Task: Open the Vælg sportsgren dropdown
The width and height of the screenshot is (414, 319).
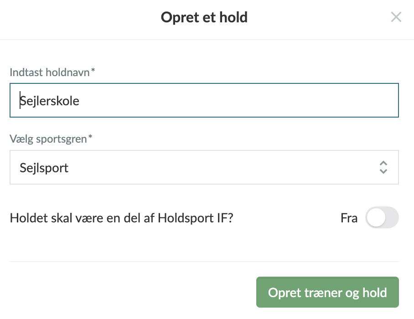Action: tap(204, 168)
